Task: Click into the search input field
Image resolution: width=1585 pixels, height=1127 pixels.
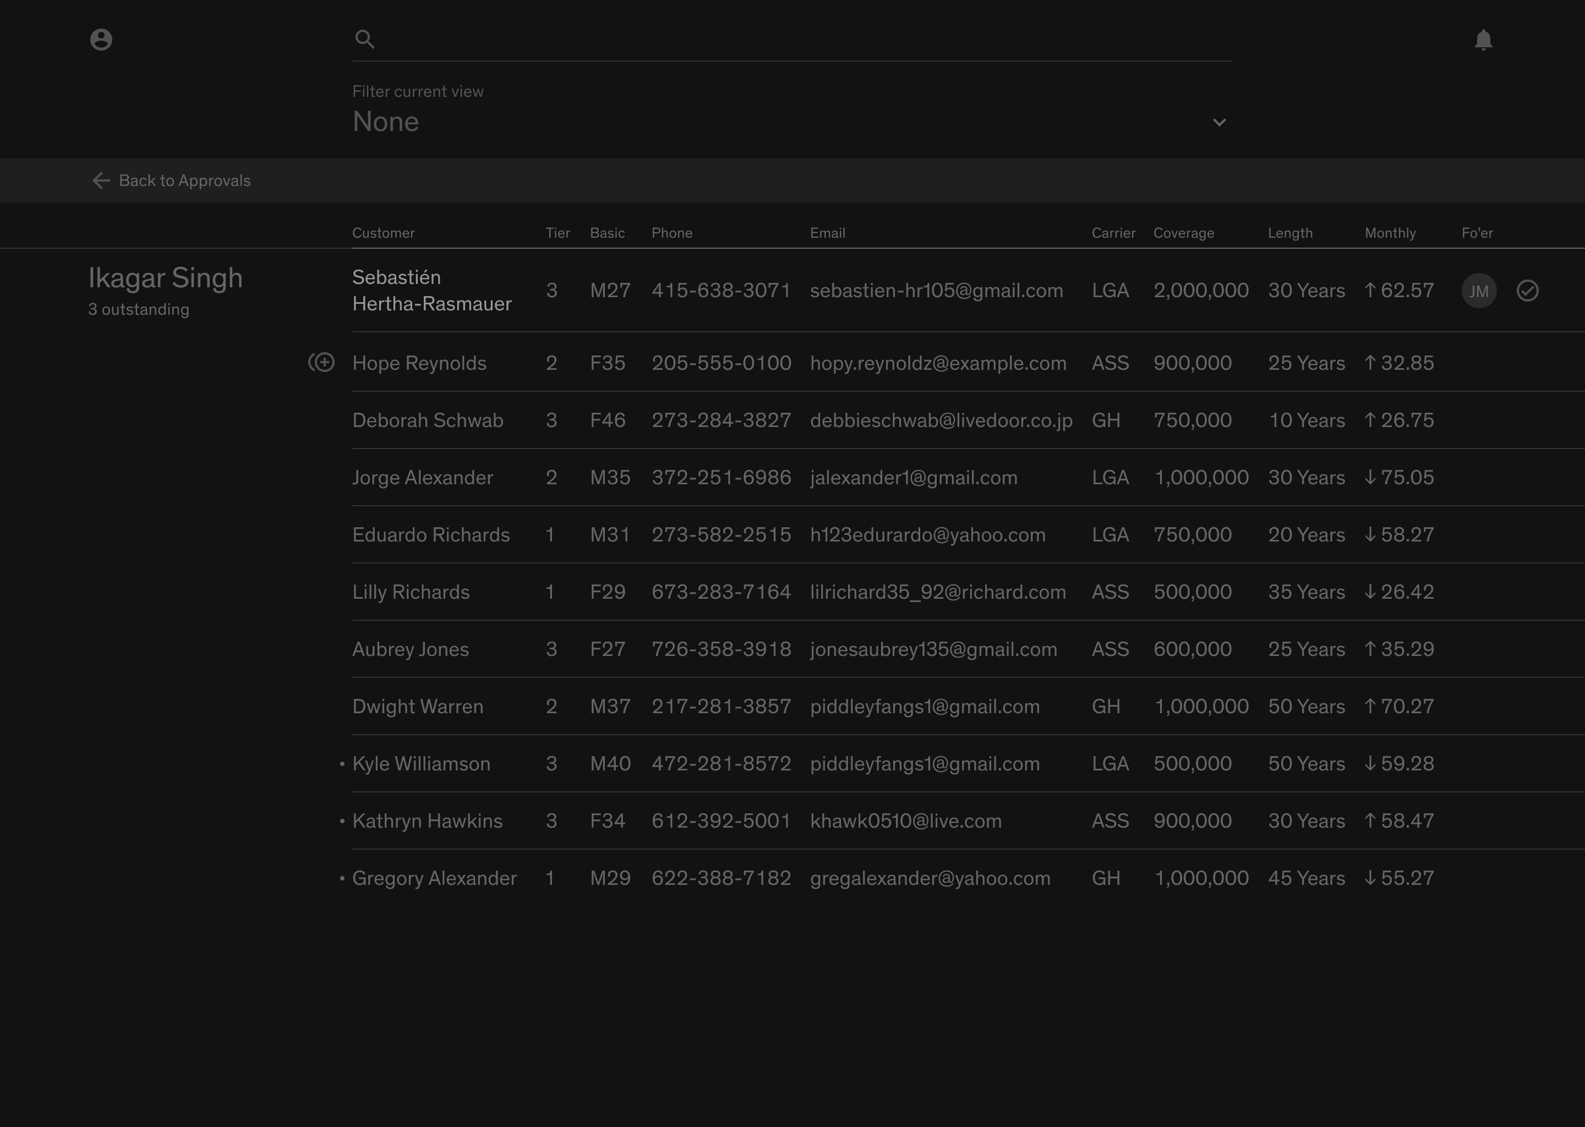Action: pos(798,40)
